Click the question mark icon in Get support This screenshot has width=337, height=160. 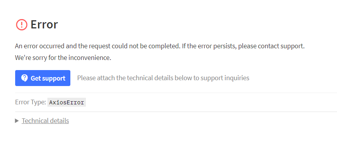(24, 78)
